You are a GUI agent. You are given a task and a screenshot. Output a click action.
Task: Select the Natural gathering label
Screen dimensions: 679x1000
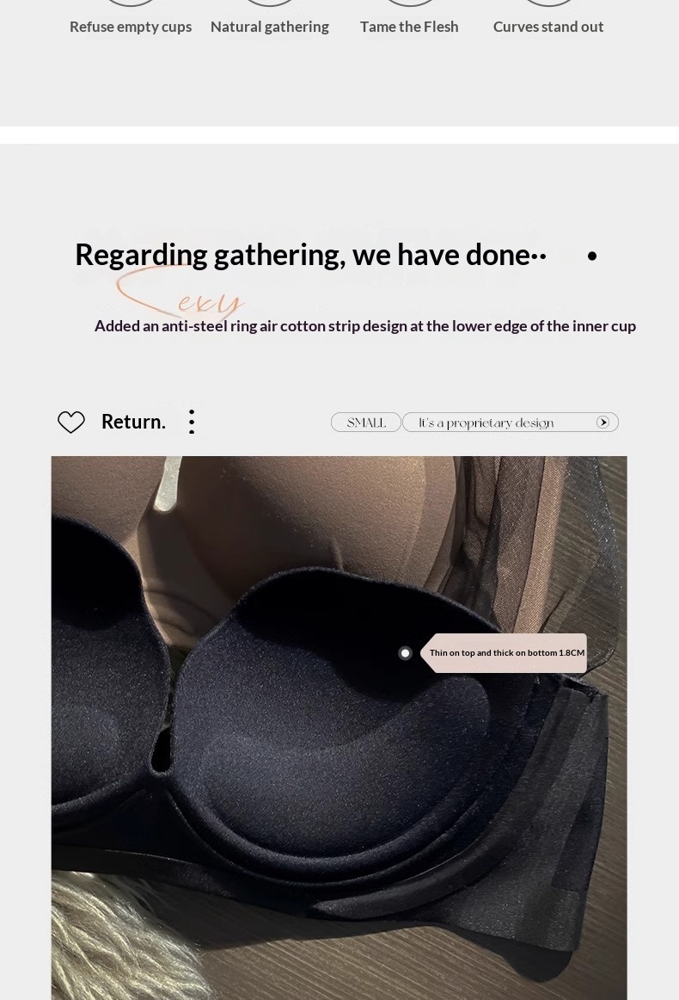pos(269,27)
